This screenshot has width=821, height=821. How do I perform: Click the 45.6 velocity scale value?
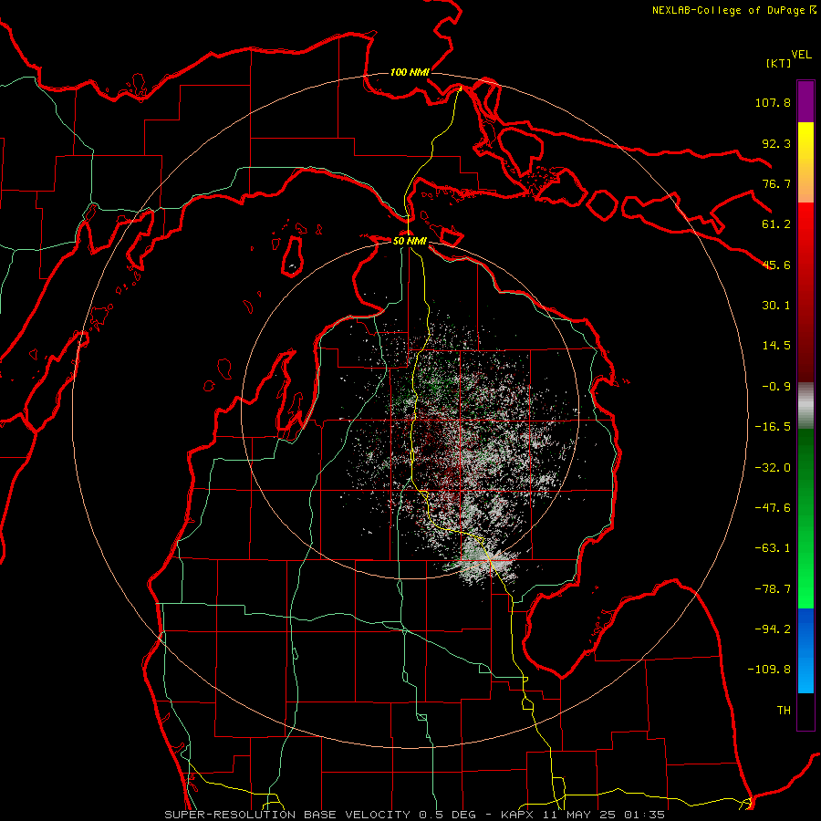776,265
